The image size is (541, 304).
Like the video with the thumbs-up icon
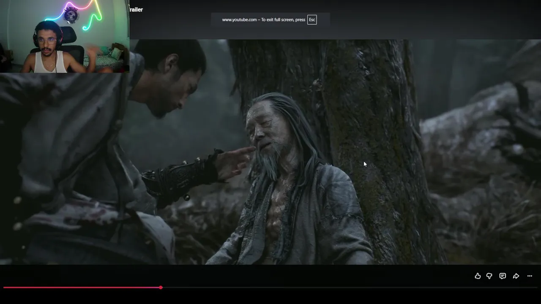(478, 276)
